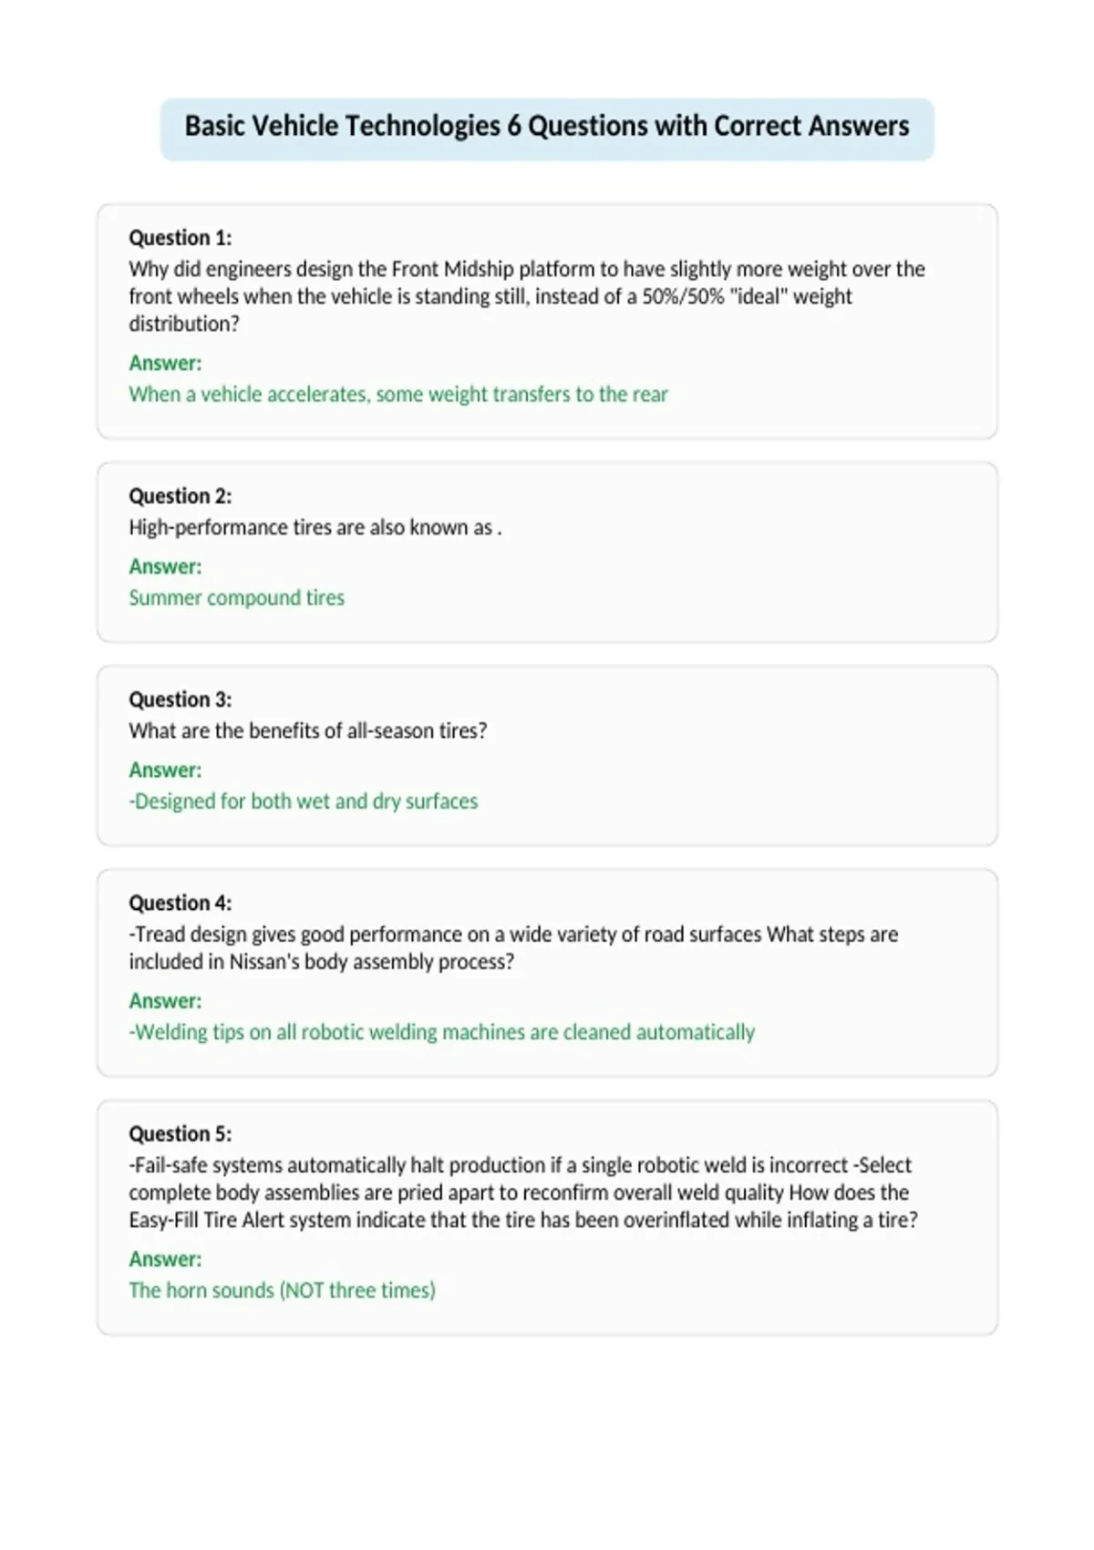
Task: Click the Front Midship platform question text
Action: [x=527, y=296]
